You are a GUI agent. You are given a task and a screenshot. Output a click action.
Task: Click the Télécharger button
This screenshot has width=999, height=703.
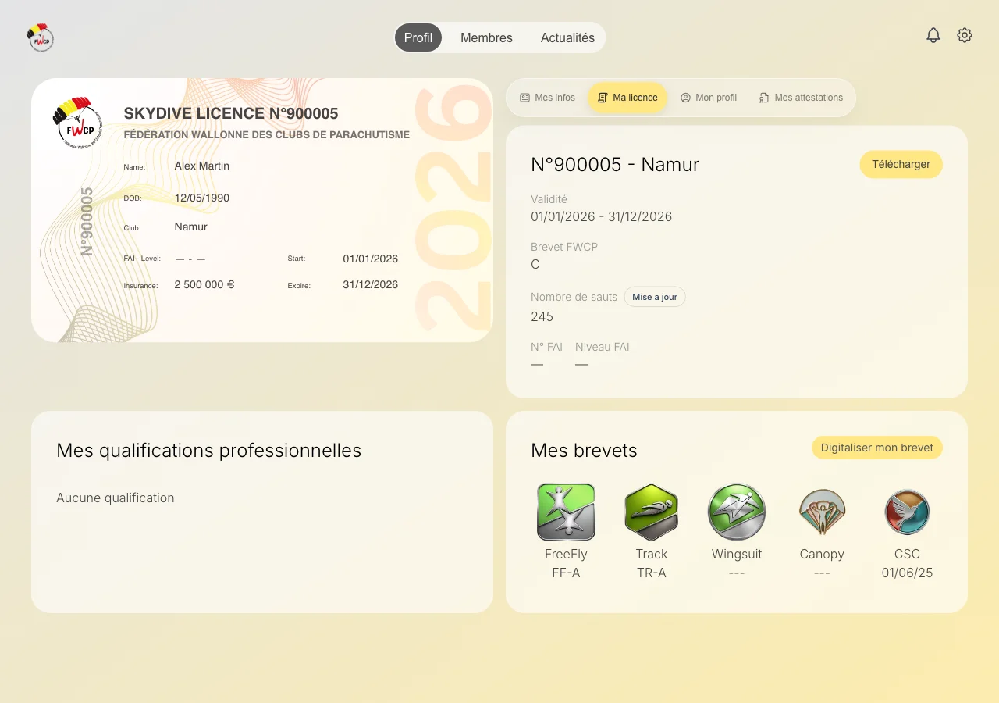click(x=901, y=164)
